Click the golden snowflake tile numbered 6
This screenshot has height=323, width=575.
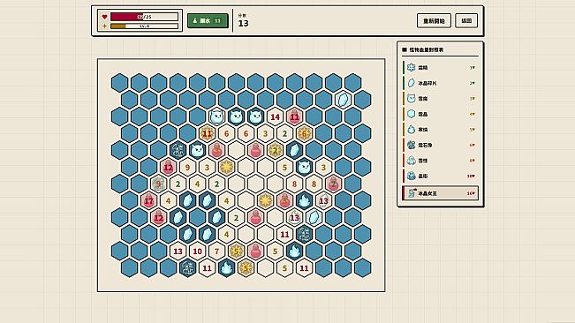pyautogui.click(x=304, y=133)
